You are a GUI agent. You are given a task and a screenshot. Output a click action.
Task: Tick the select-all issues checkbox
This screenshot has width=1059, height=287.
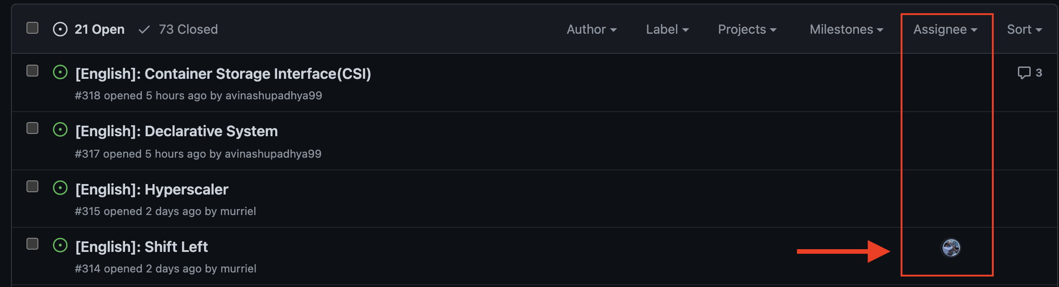[x=32, y=28]
